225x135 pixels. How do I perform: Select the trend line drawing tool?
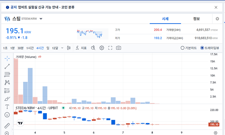(x=7, y=67)
